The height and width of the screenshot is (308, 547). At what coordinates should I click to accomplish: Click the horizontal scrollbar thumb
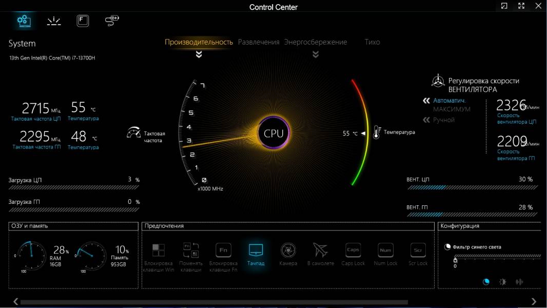click(x=214, y=302)
